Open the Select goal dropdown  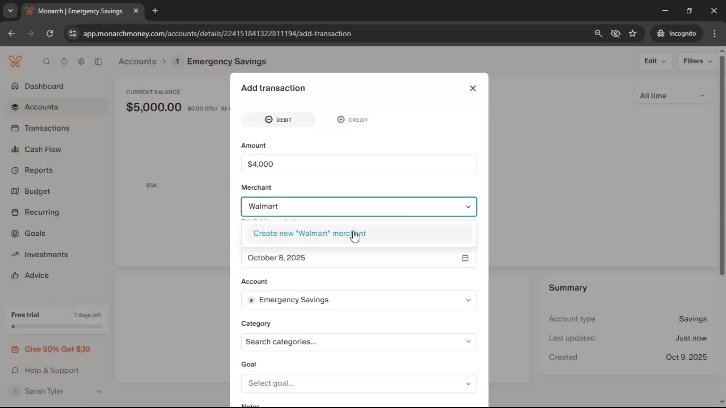[x=358, y=383]
